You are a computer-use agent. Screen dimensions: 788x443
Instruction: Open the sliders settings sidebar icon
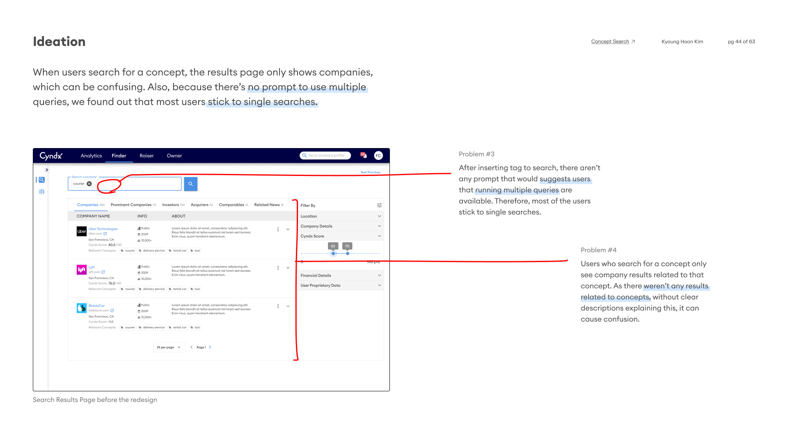[42, 192]
